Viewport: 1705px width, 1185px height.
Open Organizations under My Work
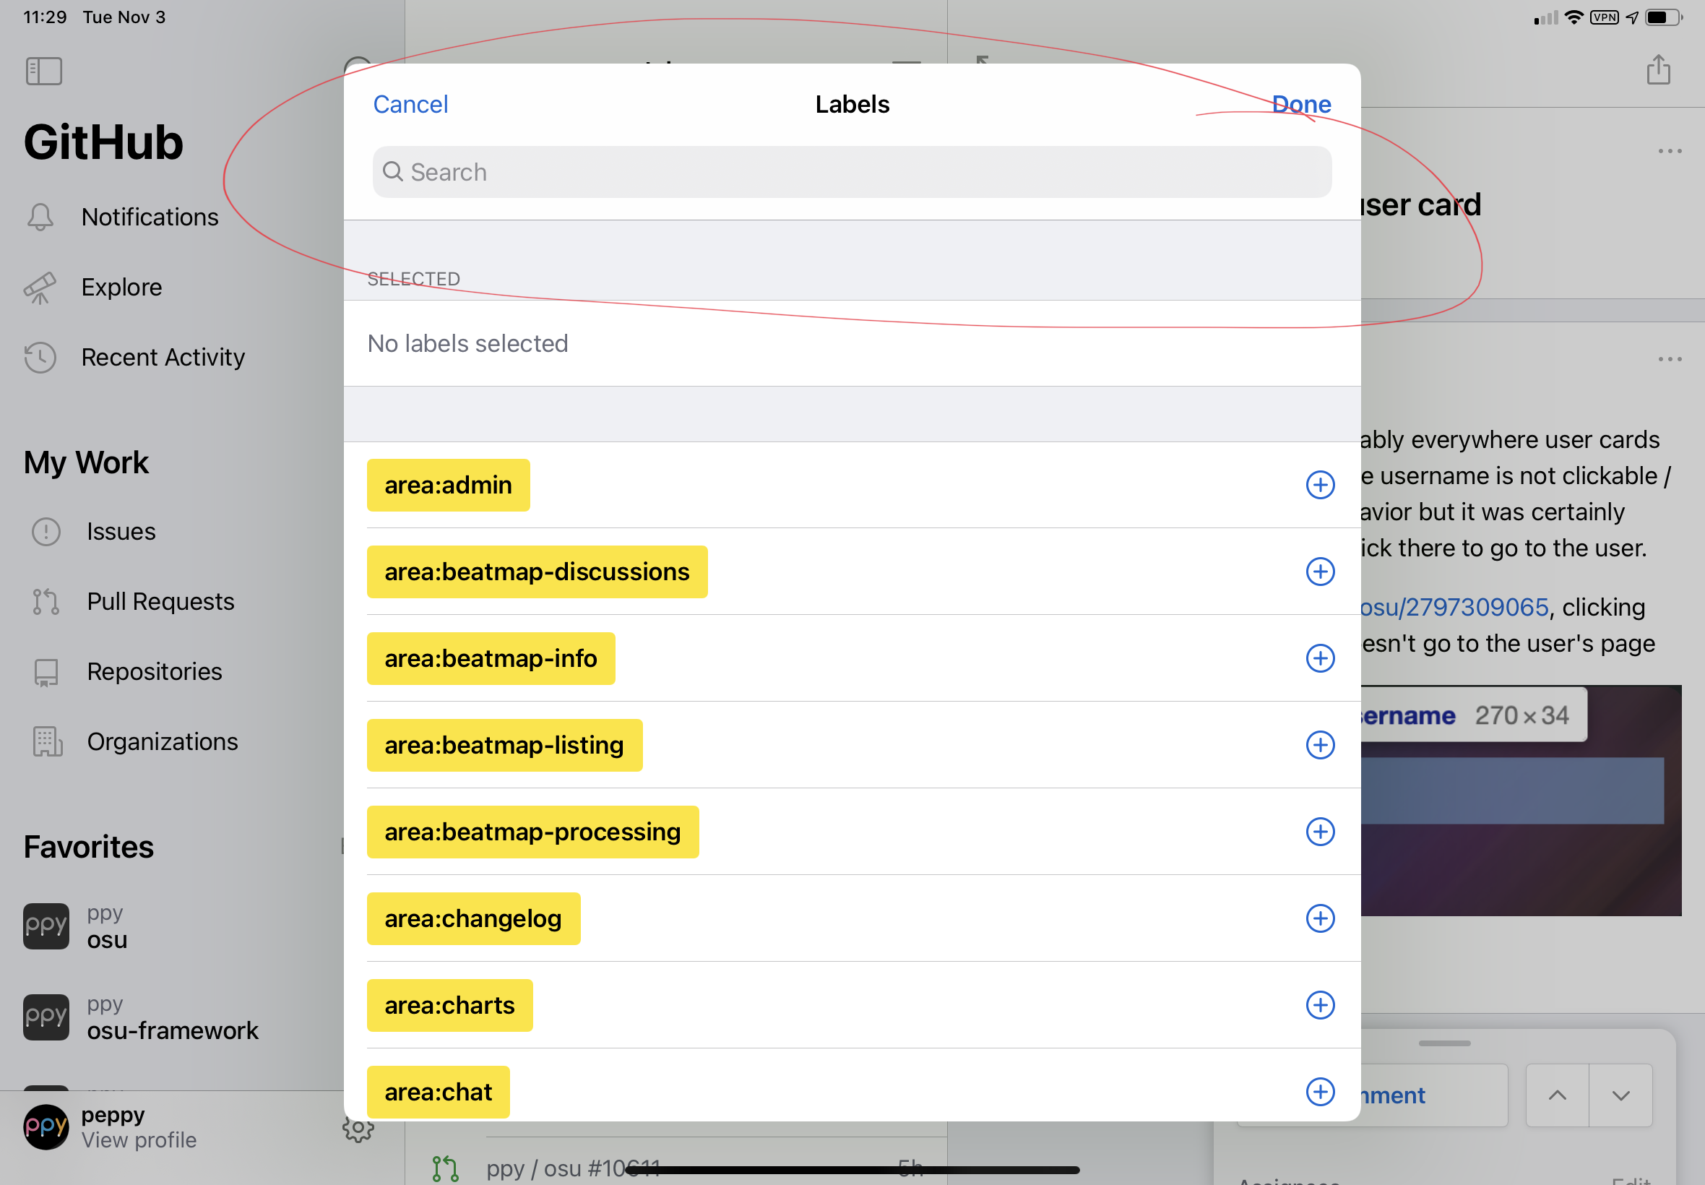[135, 742]
